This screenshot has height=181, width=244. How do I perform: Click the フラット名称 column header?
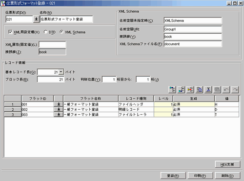click(x=91, y=99)
